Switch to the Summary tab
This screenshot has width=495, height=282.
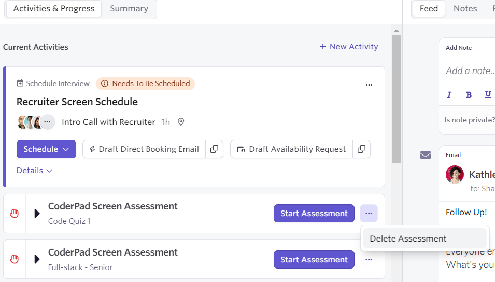click(129, 9)
